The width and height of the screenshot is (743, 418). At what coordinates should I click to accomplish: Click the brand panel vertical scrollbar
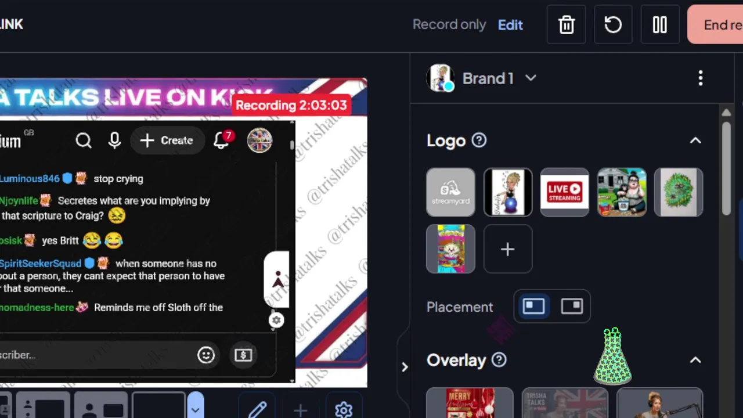coord(726,168)
